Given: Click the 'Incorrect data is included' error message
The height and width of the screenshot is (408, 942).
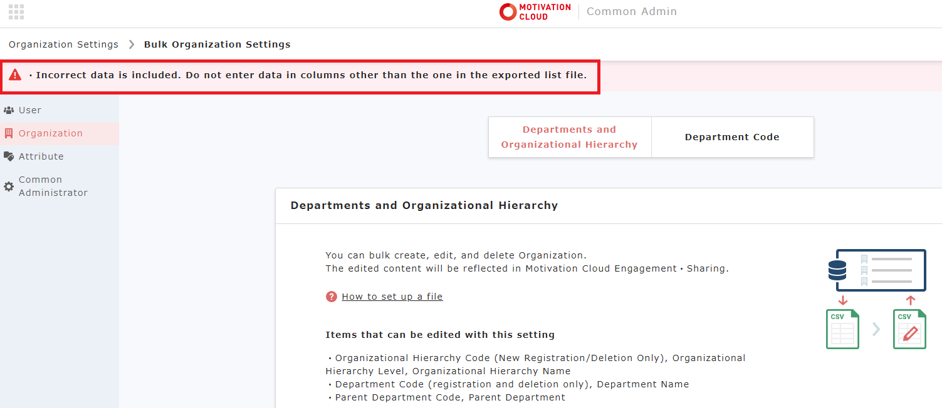Looking at the screenshot, I should coord(311,75).
